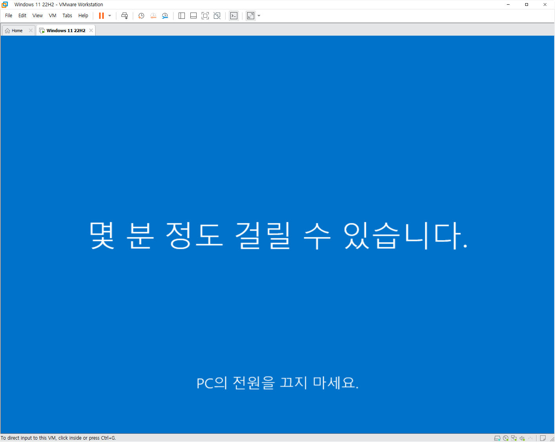Expand the stretch guest dropdown arrow
This screenshot has height=442, width=555.
click(259, 16)
